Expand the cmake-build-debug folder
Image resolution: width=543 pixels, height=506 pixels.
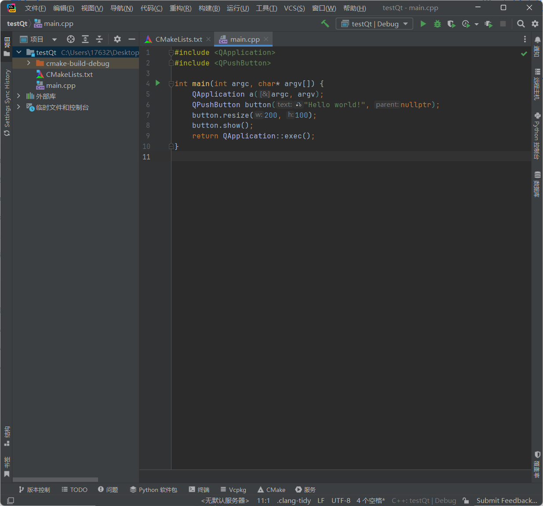tap(29, 63)
